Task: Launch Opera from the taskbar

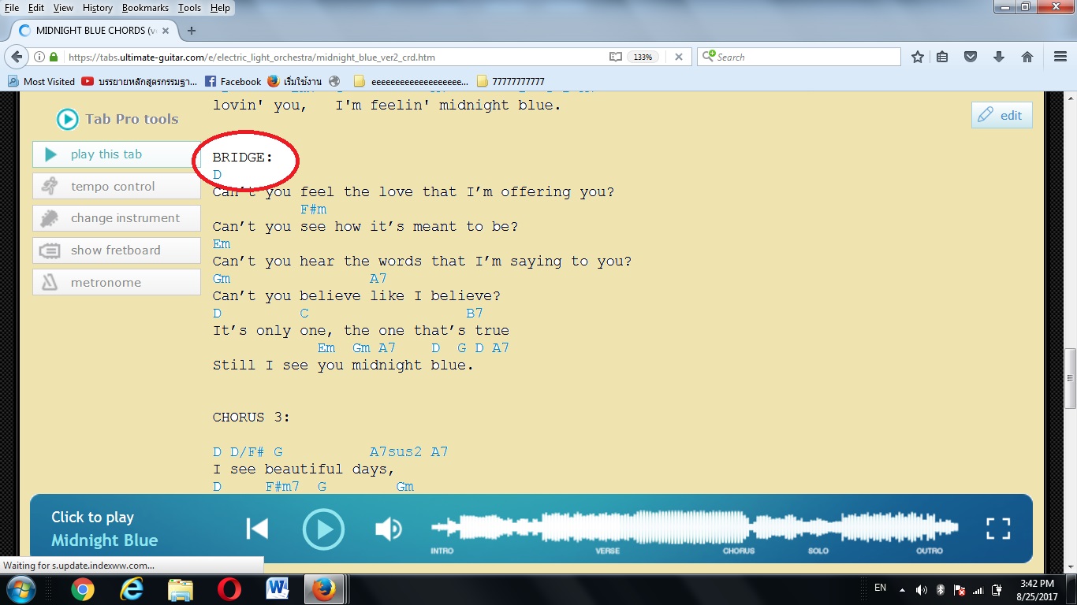Action: 229,589
